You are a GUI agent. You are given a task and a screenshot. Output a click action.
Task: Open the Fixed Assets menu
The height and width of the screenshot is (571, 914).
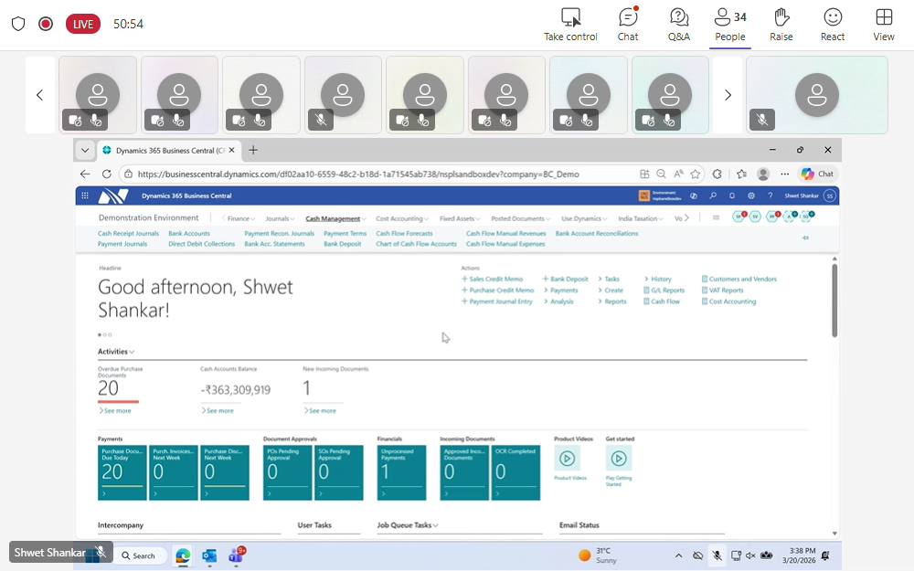tap(459, 218)
